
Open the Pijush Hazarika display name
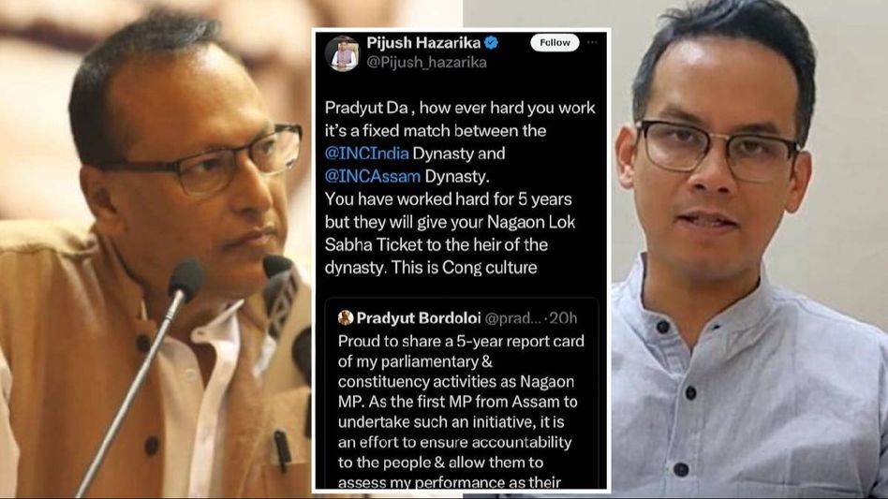pos(423,42)
